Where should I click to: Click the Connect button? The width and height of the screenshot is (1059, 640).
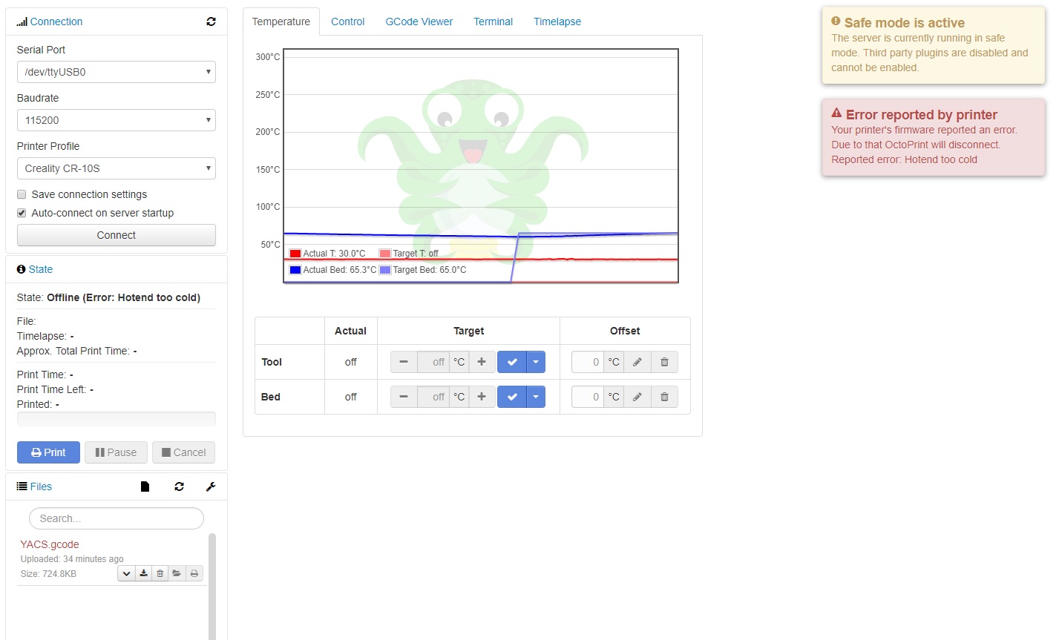[116, 234]
